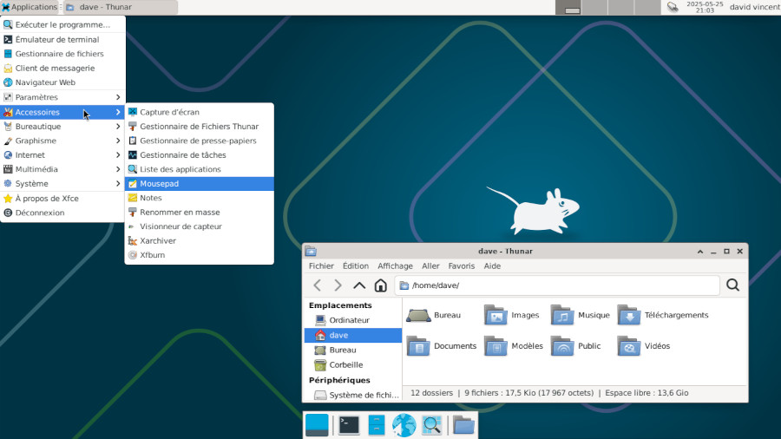Open the Aide menu in Thunar
781x439 pixels.
tap(492, 265)
